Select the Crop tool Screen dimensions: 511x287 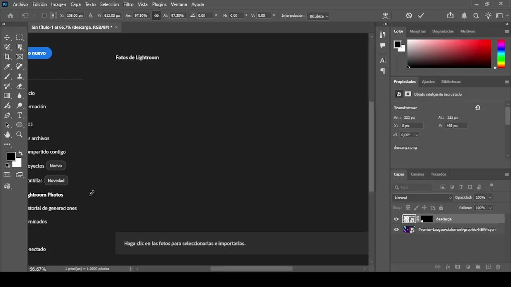point(7,57)
